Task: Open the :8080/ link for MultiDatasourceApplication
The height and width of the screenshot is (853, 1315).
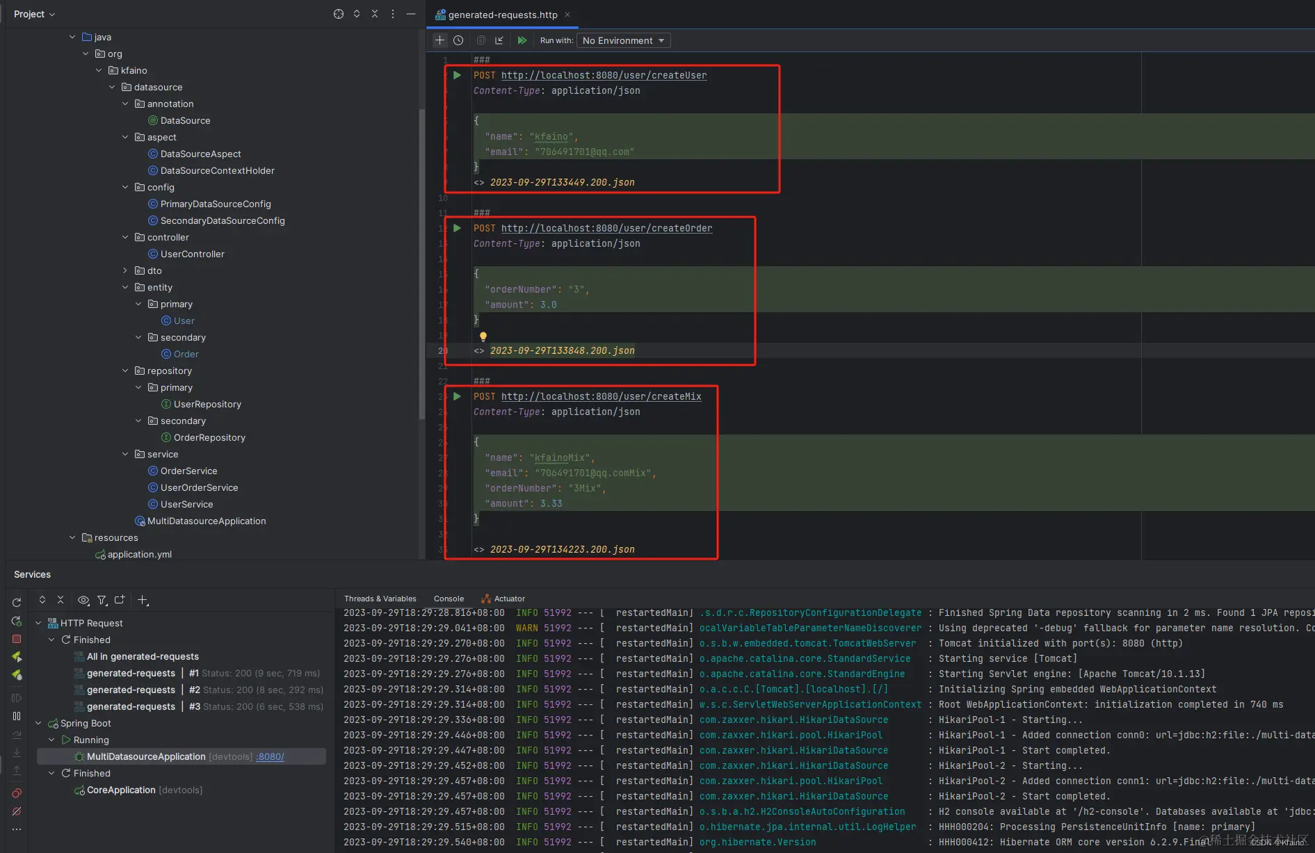Action: click(x=270, y=756)
